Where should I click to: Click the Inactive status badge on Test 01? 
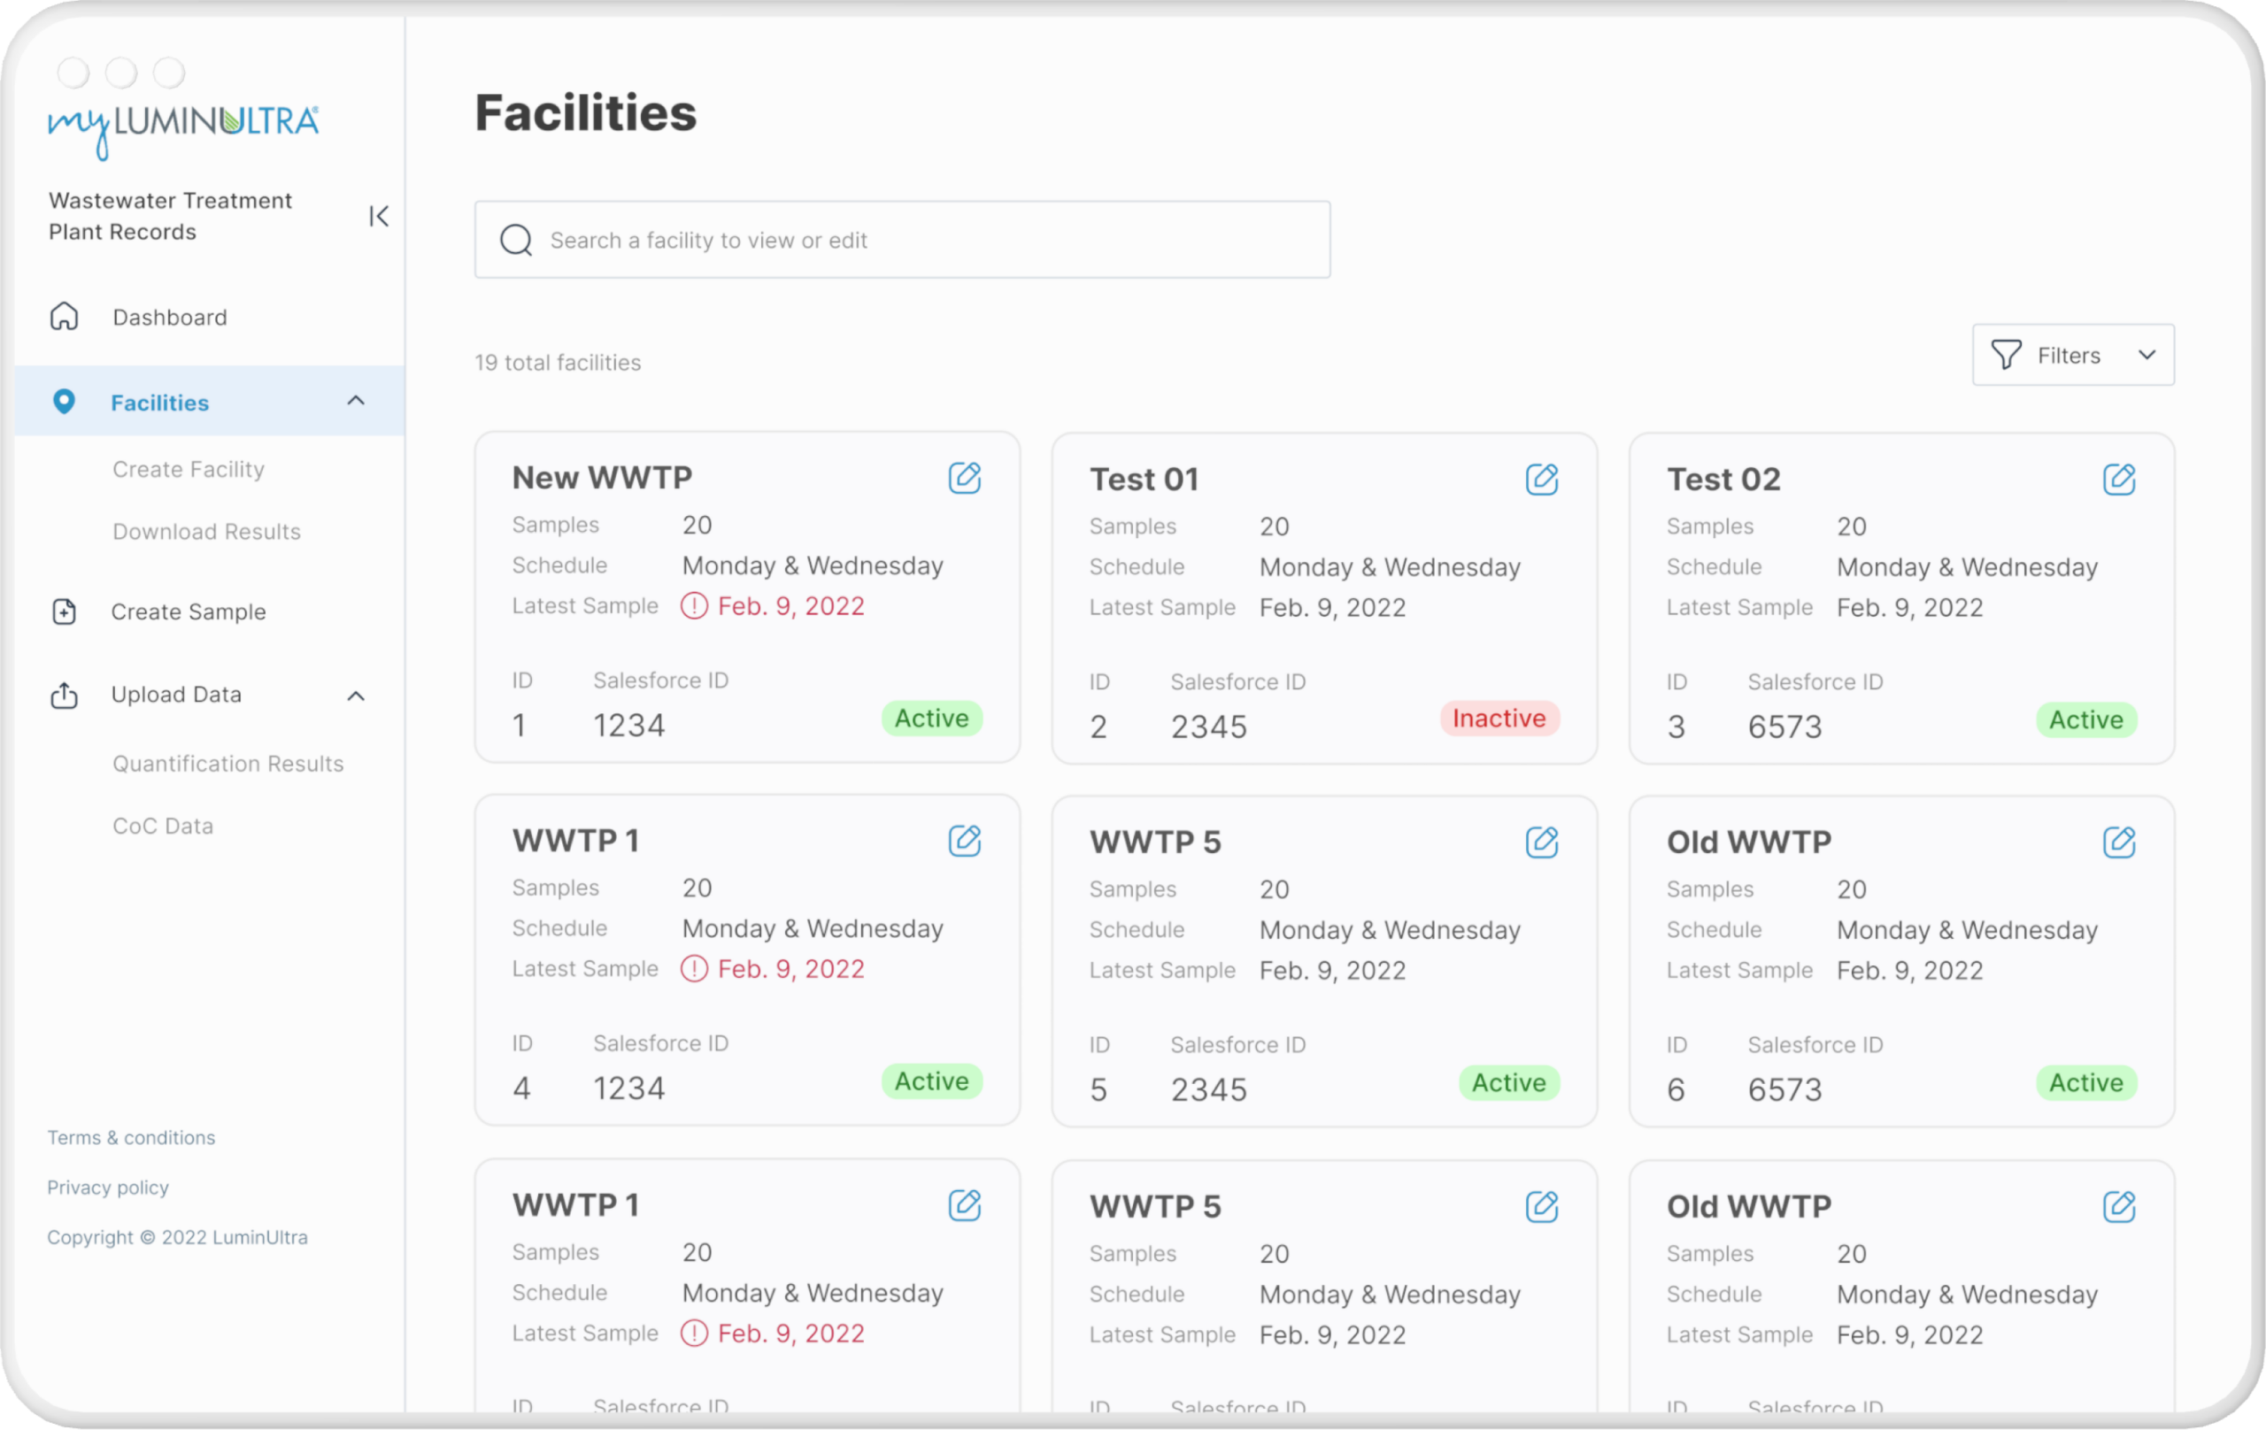coord(1498,719)
